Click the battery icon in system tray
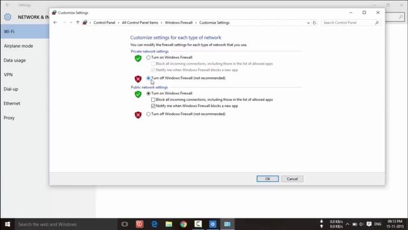 tap(354, 224)
